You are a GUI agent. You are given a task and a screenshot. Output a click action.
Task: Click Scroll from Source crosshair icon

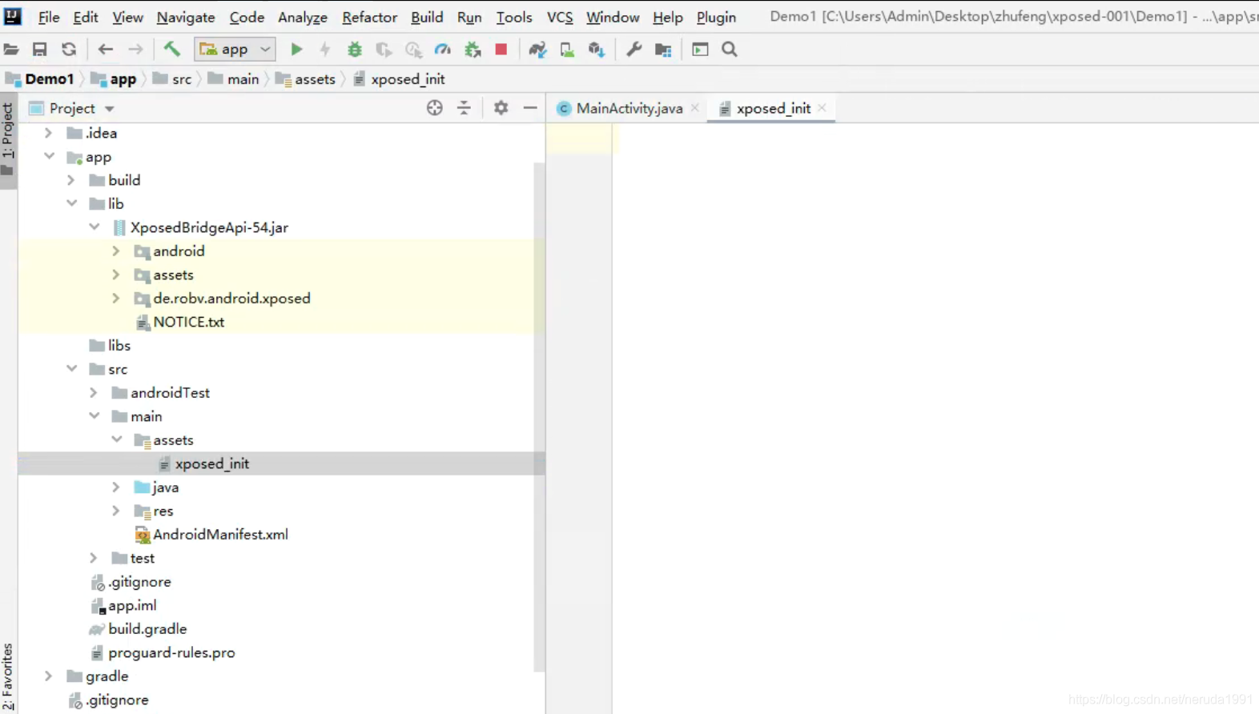(435, 108)
